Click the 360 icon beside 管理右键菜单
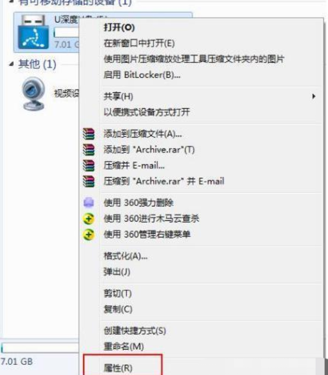328x375 pixels. (89, 234)
